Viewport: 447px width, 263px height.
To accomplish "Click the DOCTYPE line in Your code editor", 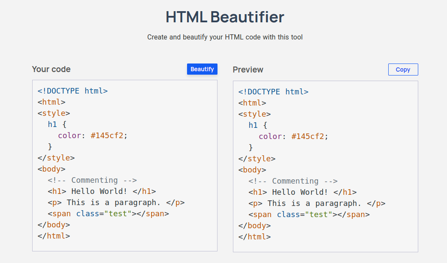I will tap(72, 91).
